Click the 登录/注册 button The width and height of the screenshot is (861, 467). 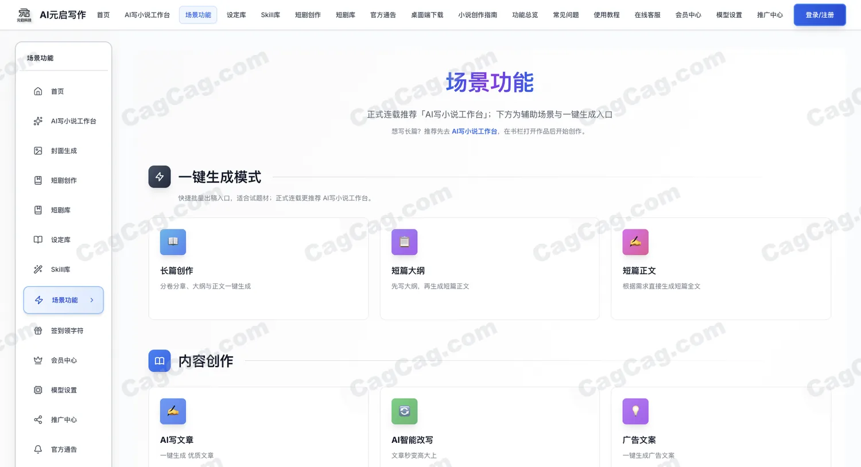(820, 15)
